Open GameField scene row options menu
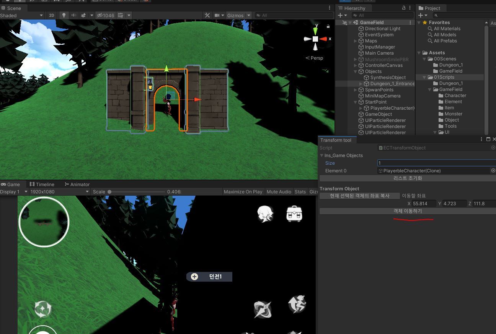This screenshot has height=334, width=496. click(410, 23)
